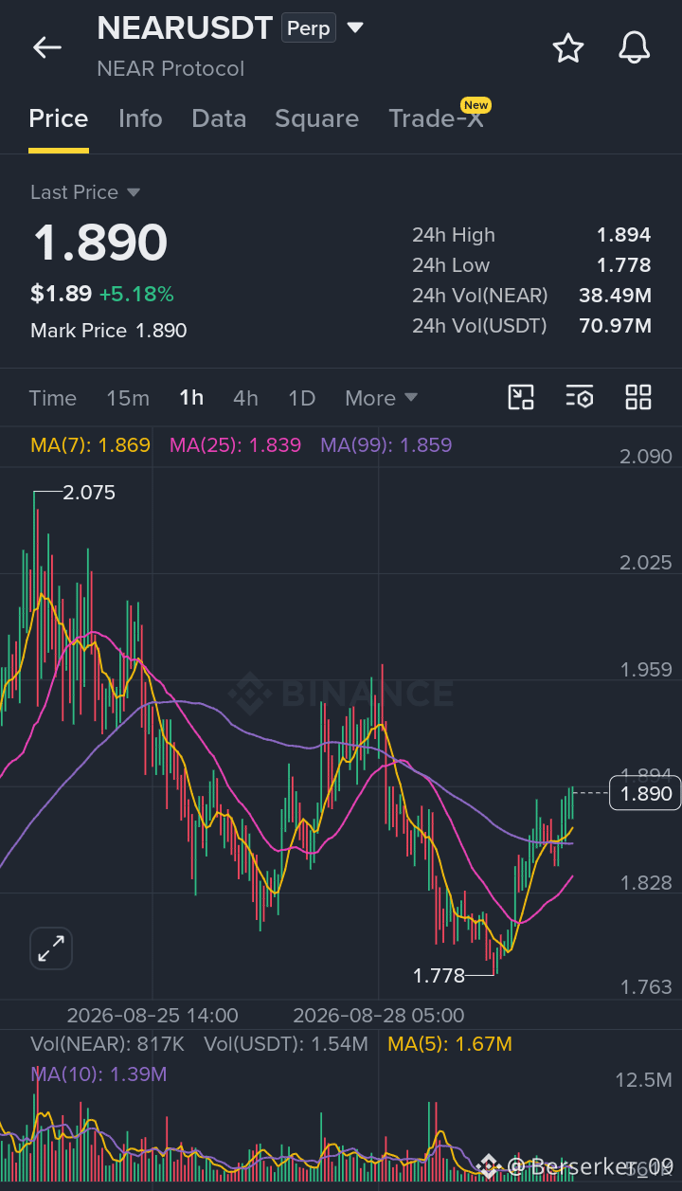Open chart indicator settings icon

click(580, 397)
